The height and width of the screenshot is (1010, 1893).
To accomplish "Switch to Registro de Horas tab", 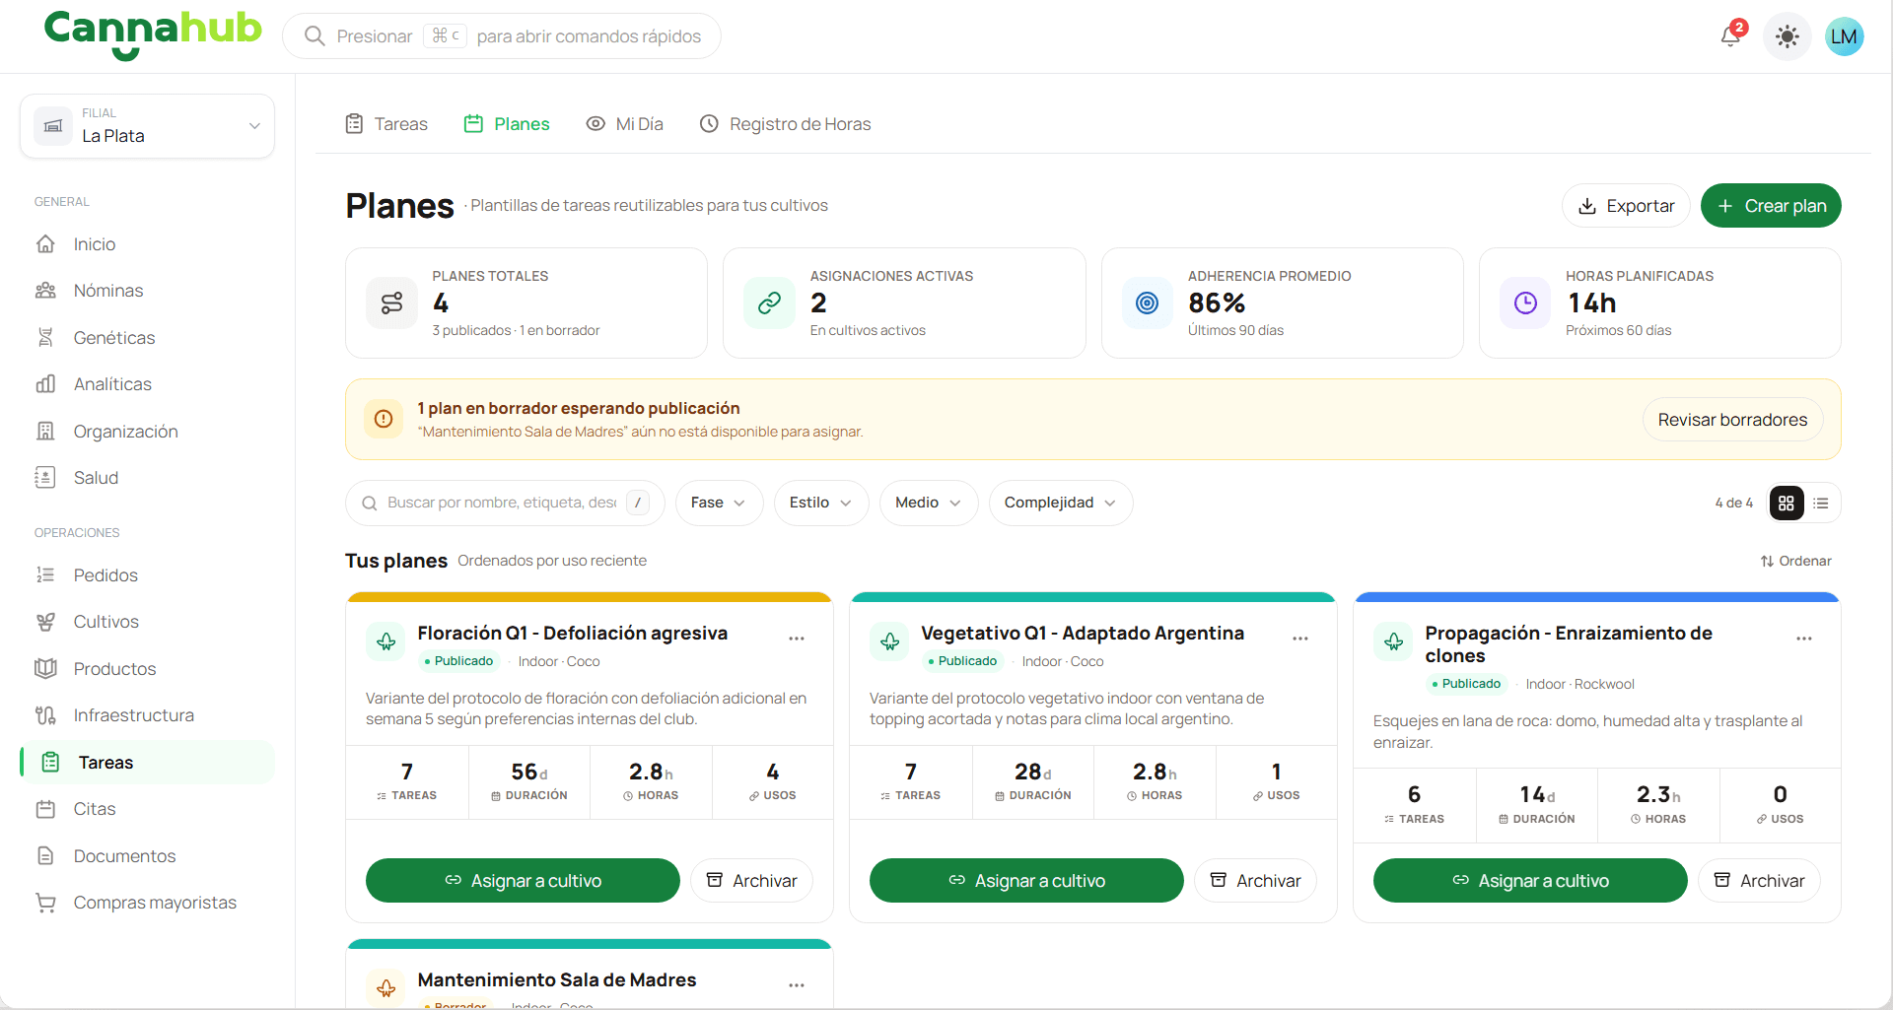I will tap(786, 124).
